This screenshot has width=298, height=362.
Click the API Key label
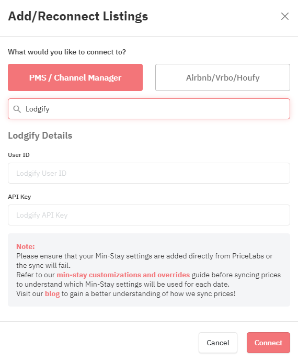point(19,197)
